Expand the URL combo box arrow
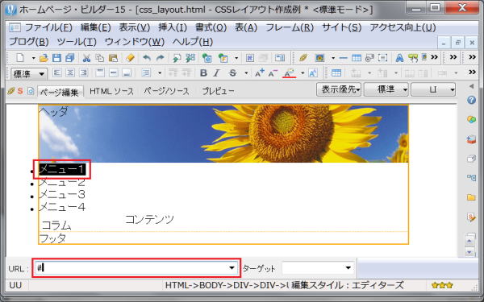Viewport: 484px width, 302px height. (232, 268)
